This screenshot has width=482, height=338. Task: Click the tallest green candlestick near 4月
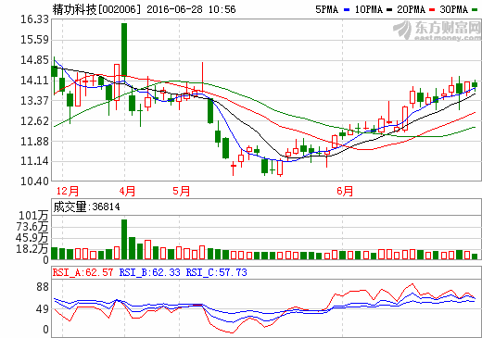124,49
